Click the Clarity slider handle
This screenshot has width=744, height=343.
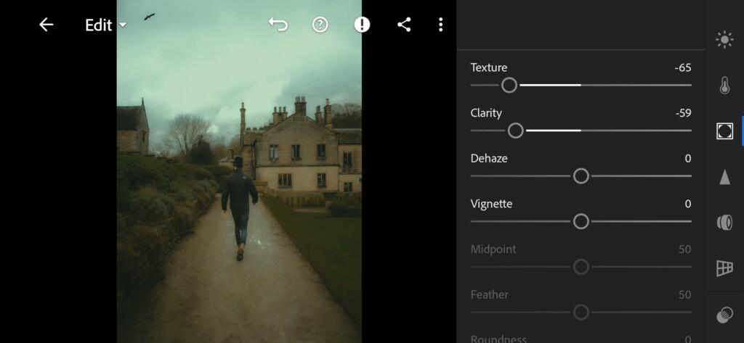pyautogui.click(x=515, y=131)
